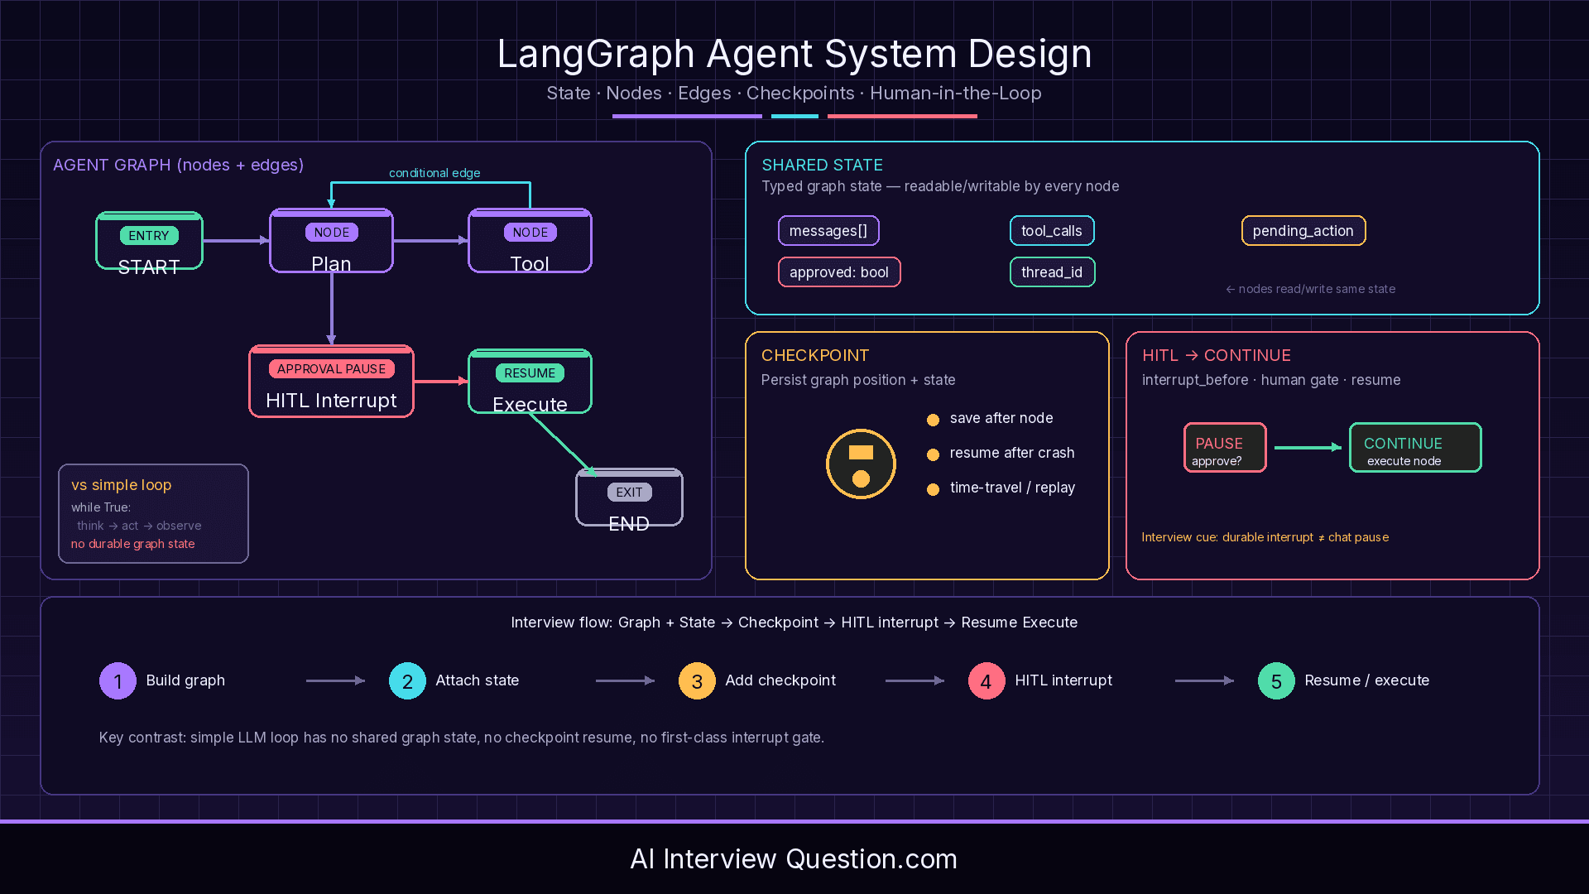
Task: Click the 'vs simple loop' heading
Action: (122, 485)
